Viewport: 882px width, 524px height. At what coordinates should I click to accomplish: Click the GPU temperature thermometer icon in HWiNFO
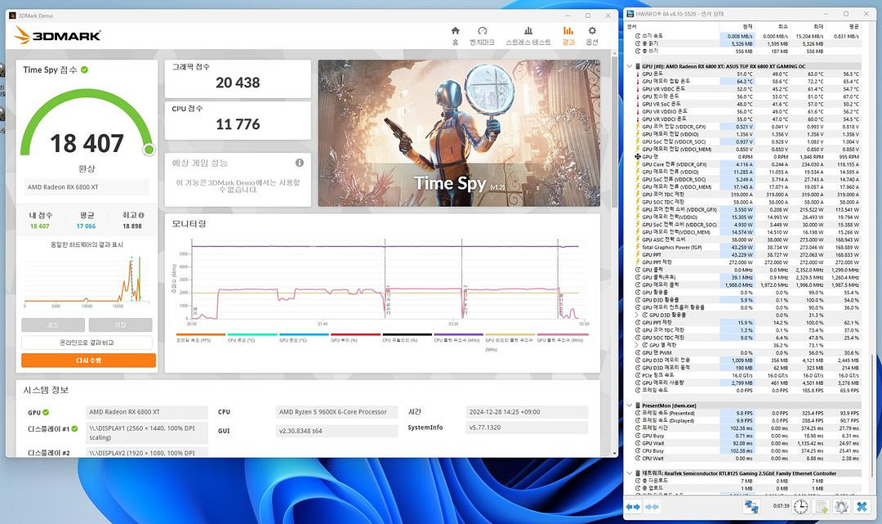coord(638,74)
